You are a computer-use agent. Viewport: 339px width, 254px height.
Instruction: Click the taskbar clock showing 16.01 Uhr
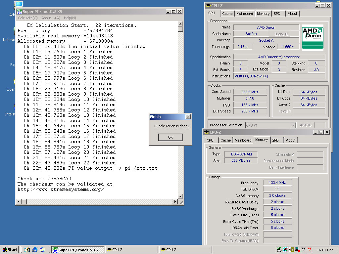tap(325, 250)
